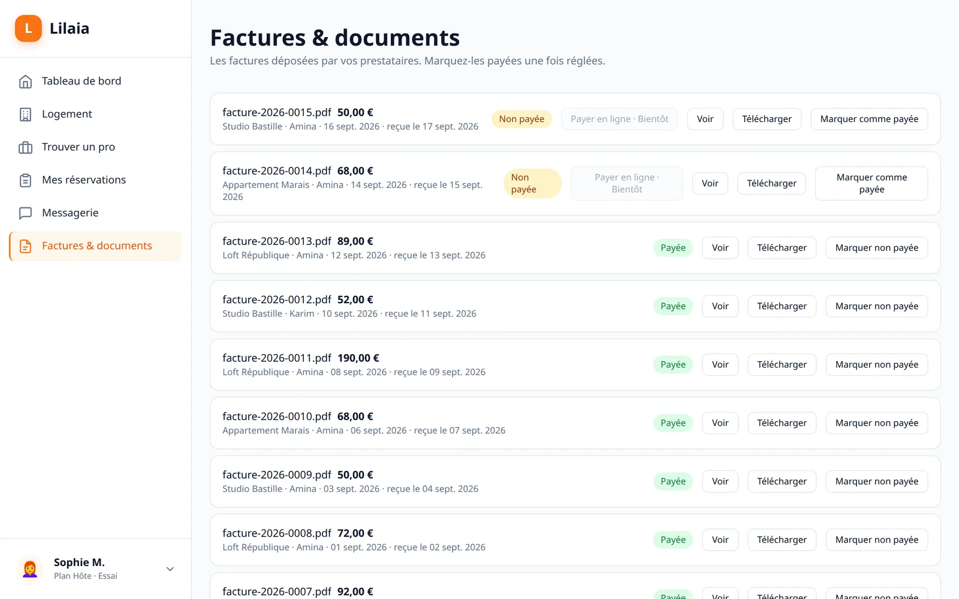Viewport: 959px width, 599px height.
Task: Mark facture-2026-0013 as non payée
Action: click(876, 248)
